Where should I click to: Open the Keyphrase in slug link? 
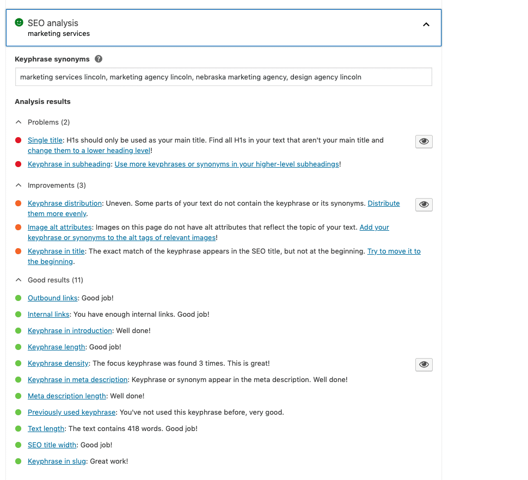[57, 461]
